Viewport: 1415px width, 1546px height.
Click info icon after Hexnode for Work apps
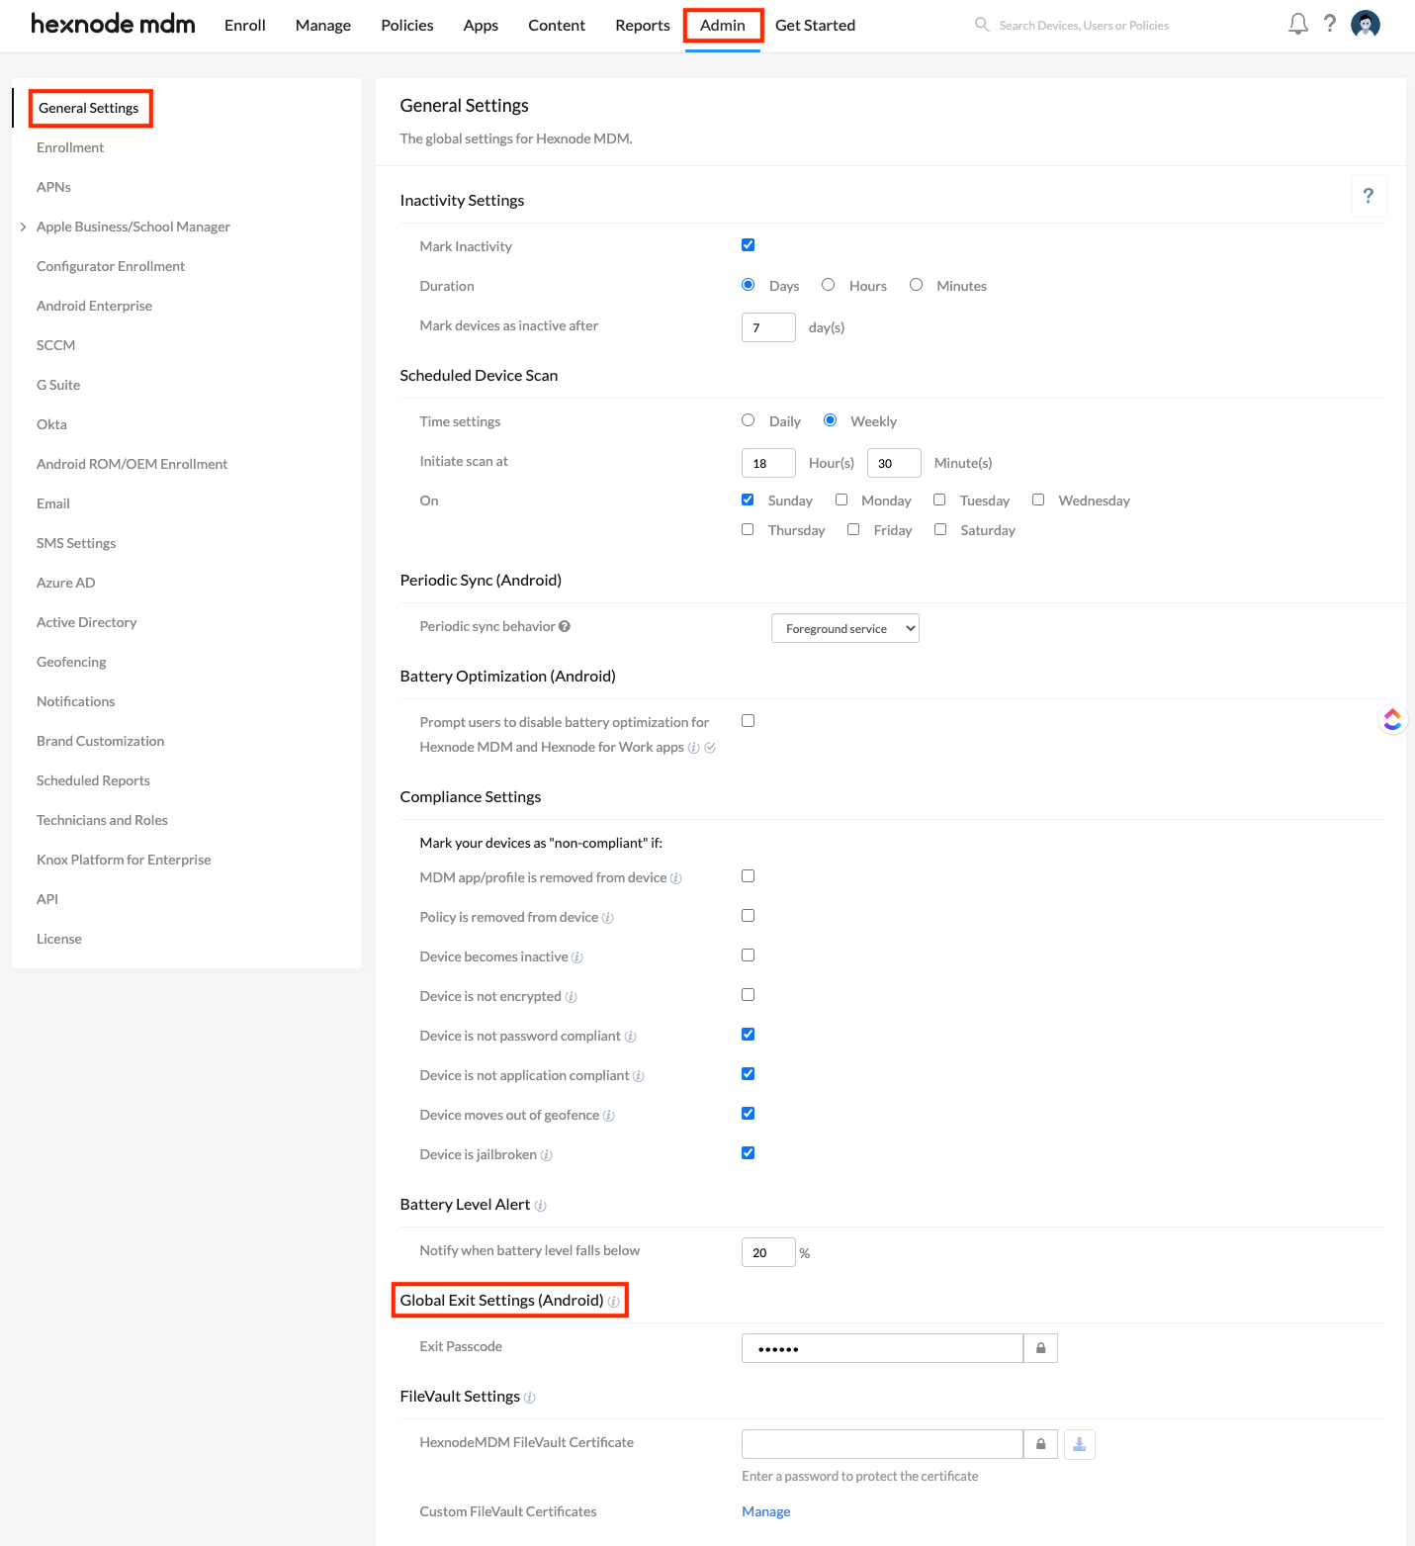point(694,748)
